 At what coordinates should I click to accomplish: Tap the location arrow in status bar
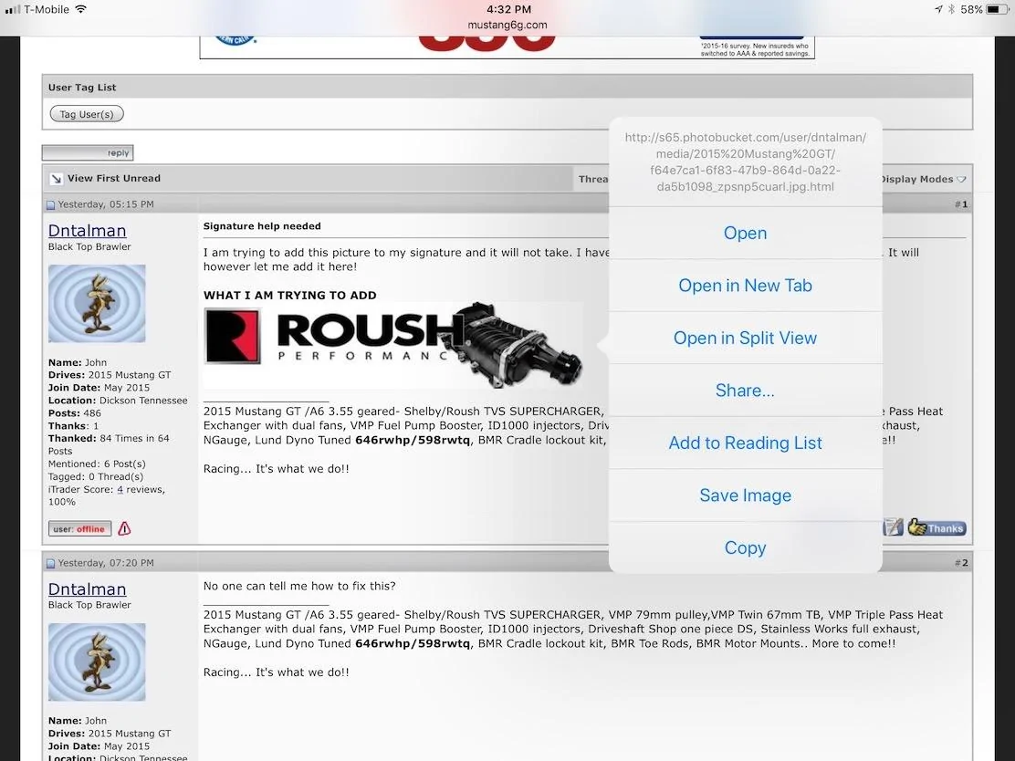(938, 9)
